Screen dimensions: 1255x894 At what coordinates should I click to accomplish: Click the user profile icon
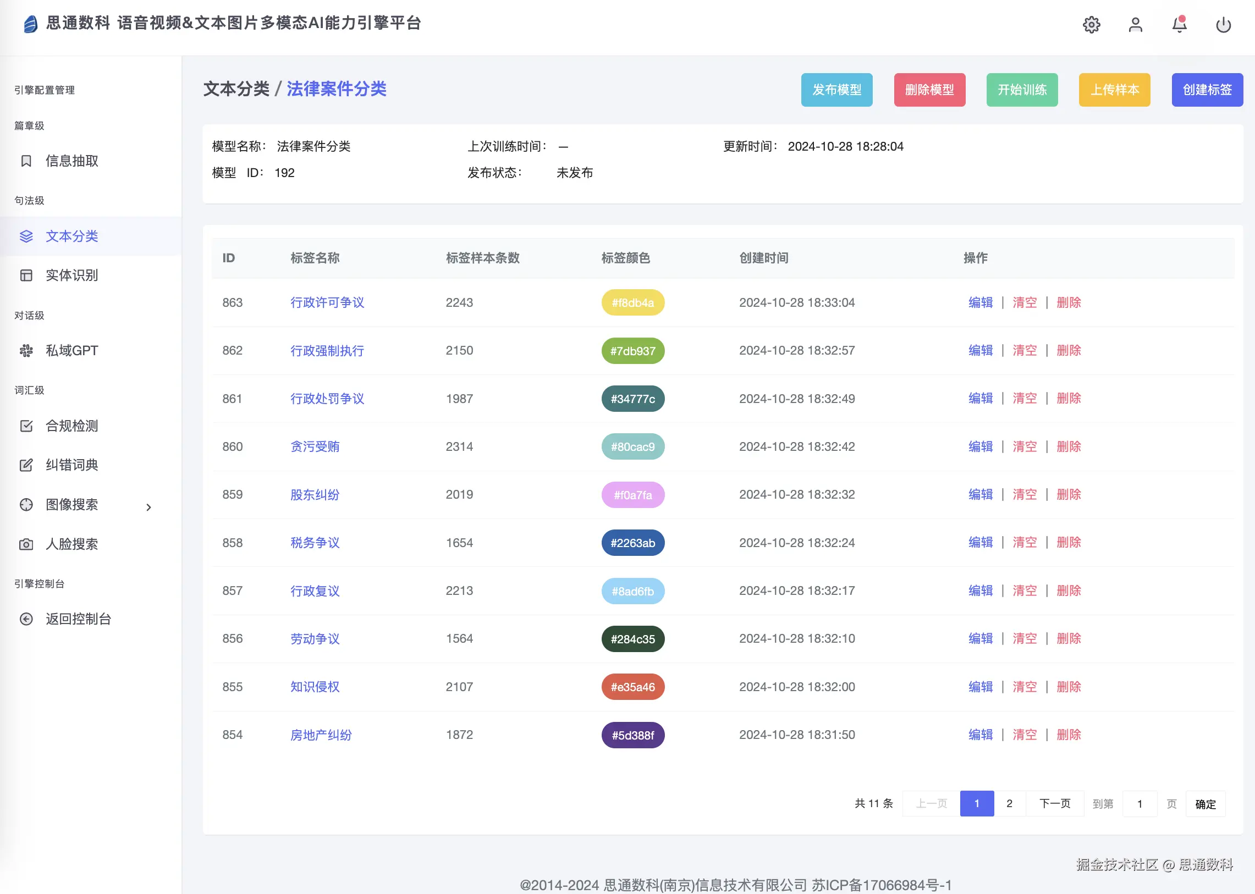pos(1135,25)
